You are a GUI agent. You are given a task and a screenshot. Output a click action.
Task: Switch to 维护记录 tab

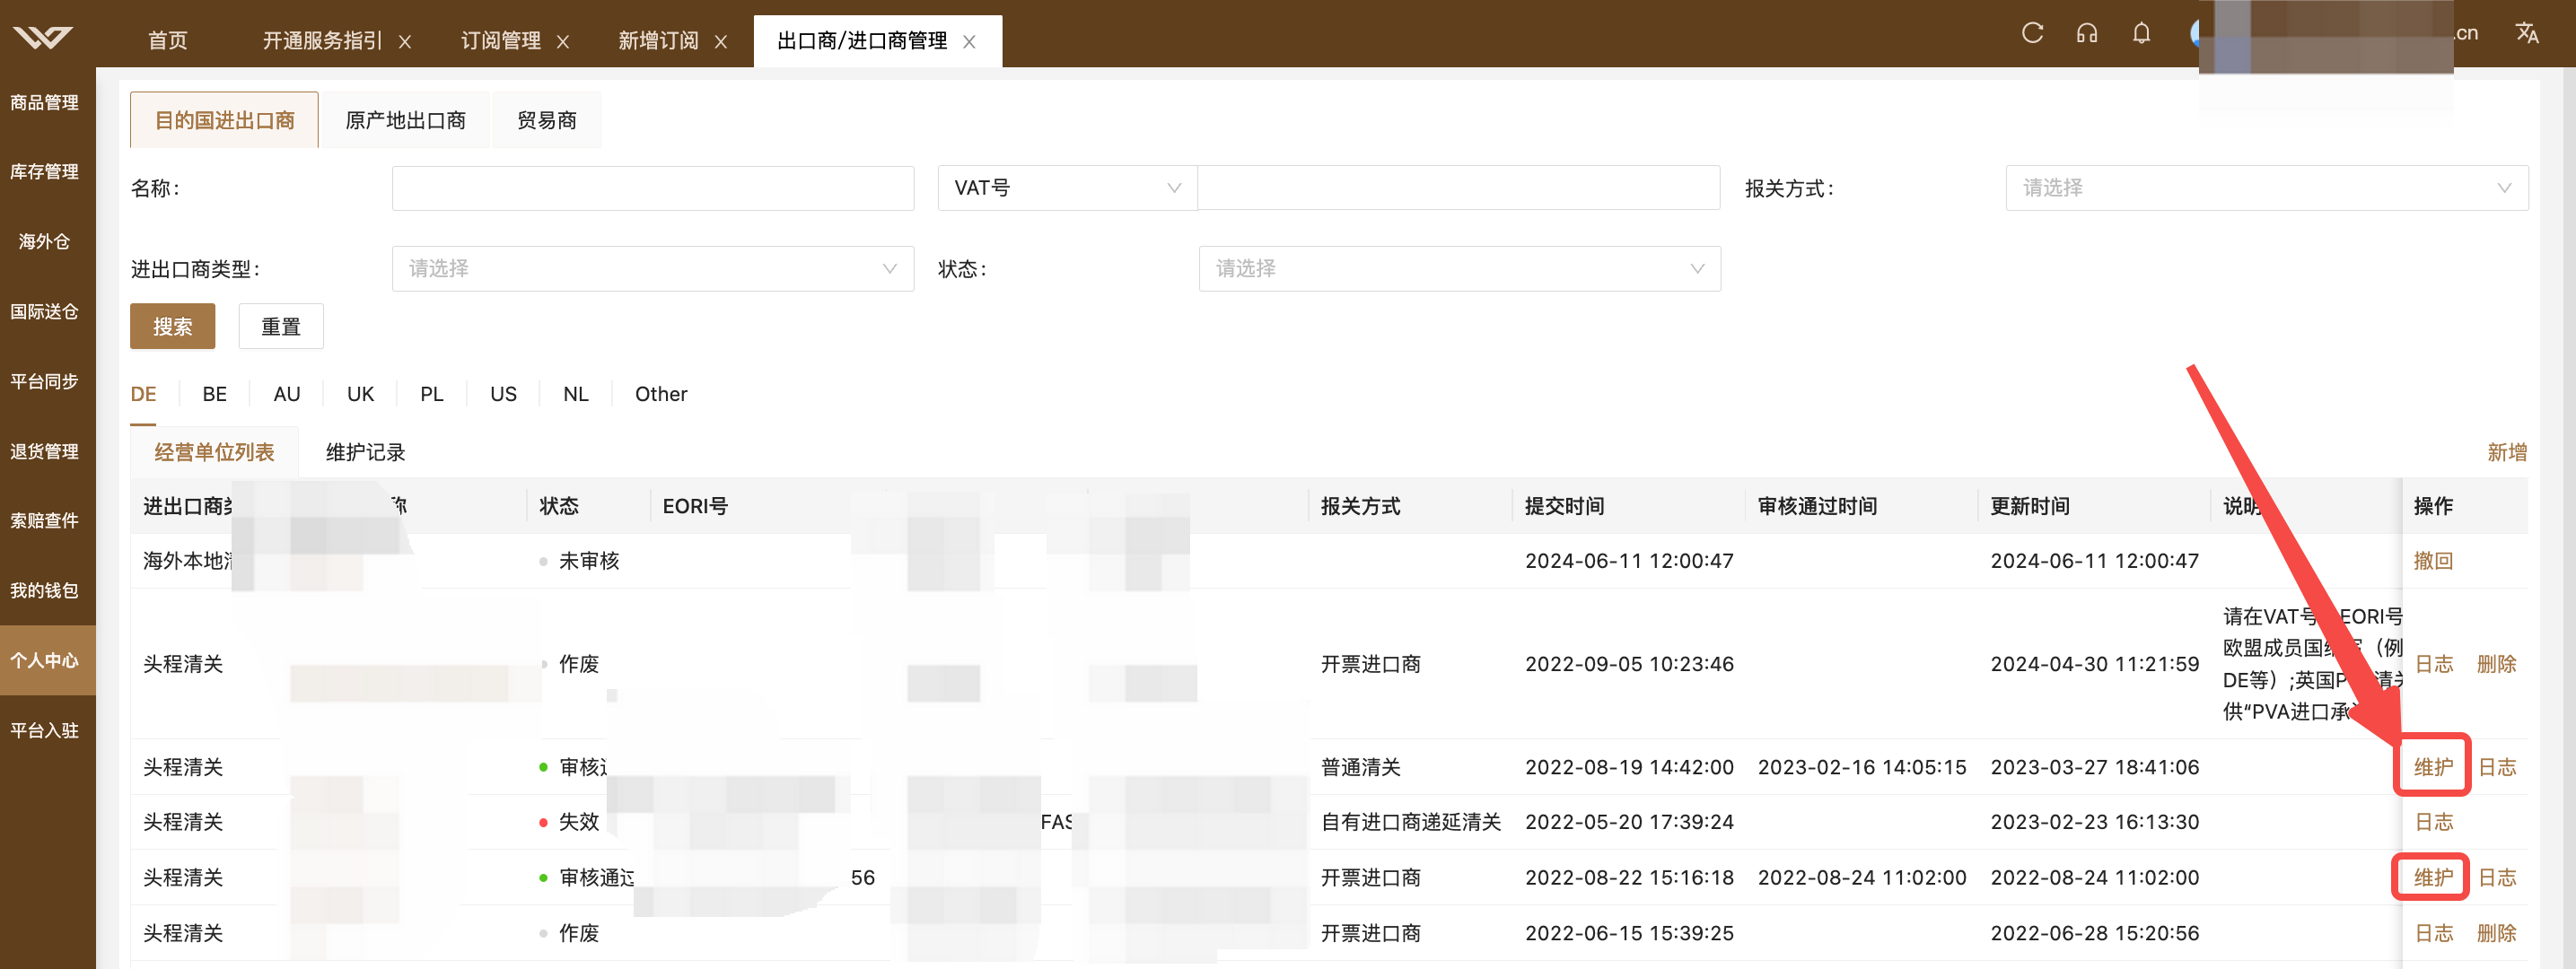(x=365, y=452)
